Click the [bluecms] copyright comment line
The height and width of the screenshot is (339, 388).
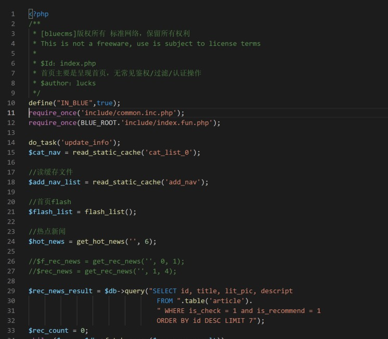[x=112, y=33]
